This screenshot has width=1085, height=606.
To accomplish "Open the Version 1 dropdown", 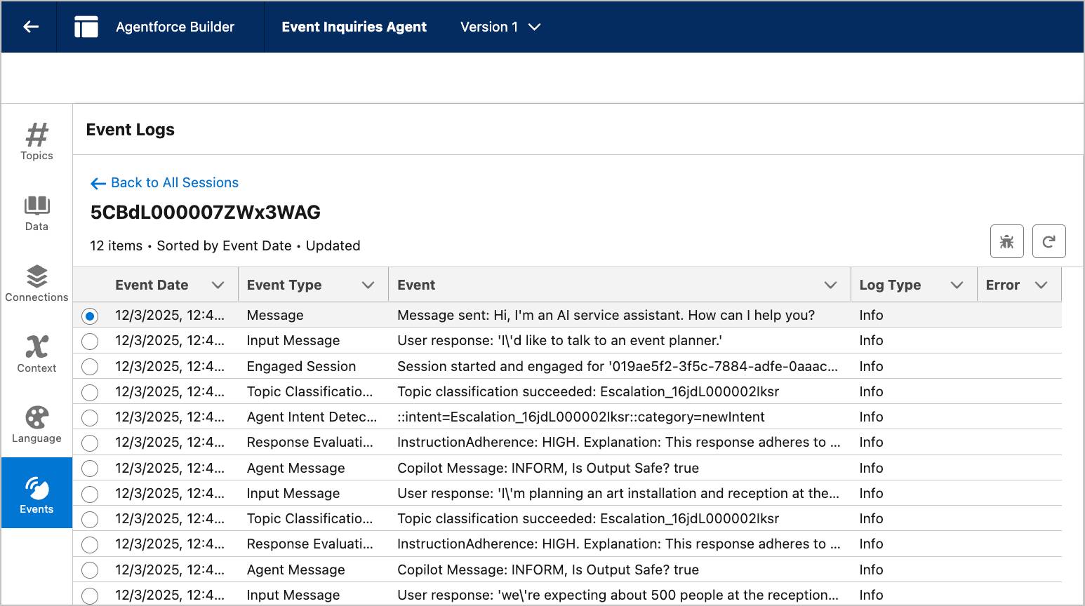I will click(500, 27).
